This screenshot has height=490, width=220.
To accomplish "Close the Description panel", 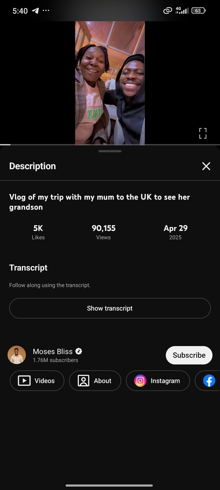I will (206, 166).
